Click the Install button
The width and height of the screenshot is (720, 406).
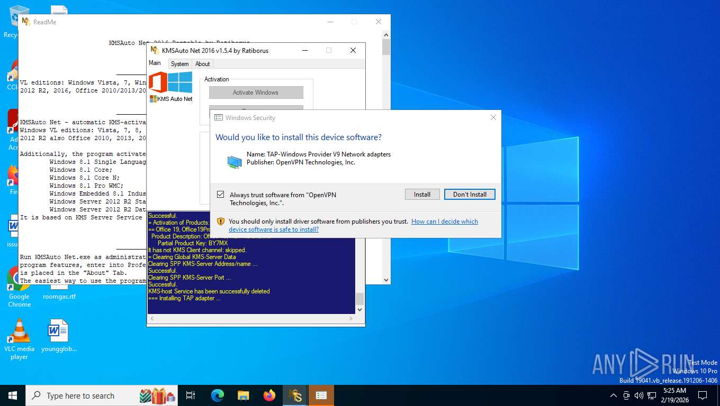point(422,195)
